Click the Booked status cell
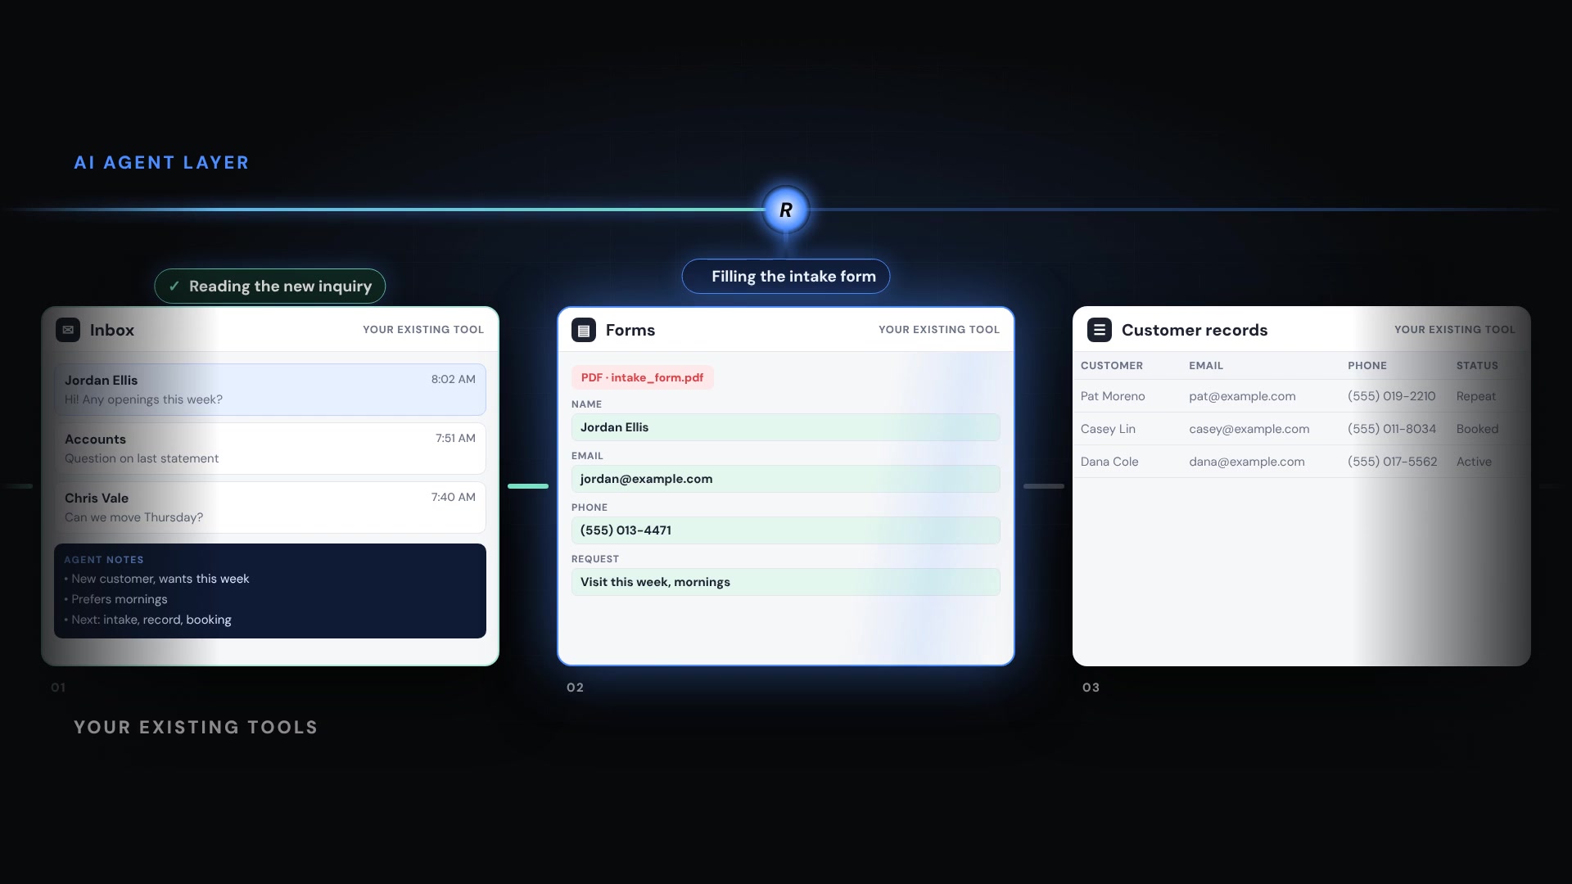 (1478, 429)
